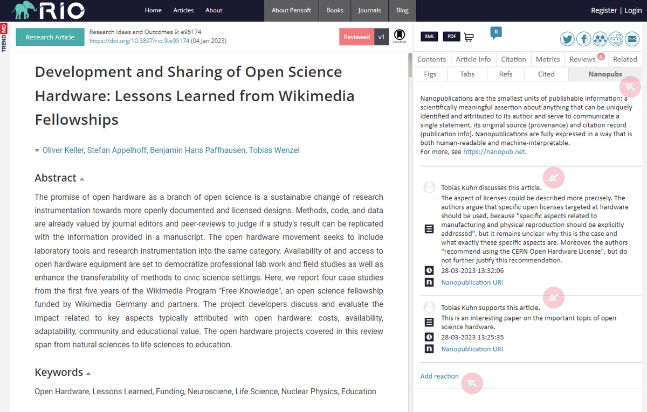The height and width of the screenshot is (412, 647).
Task: Click the Login link
Action: click(x=633, y=10)
